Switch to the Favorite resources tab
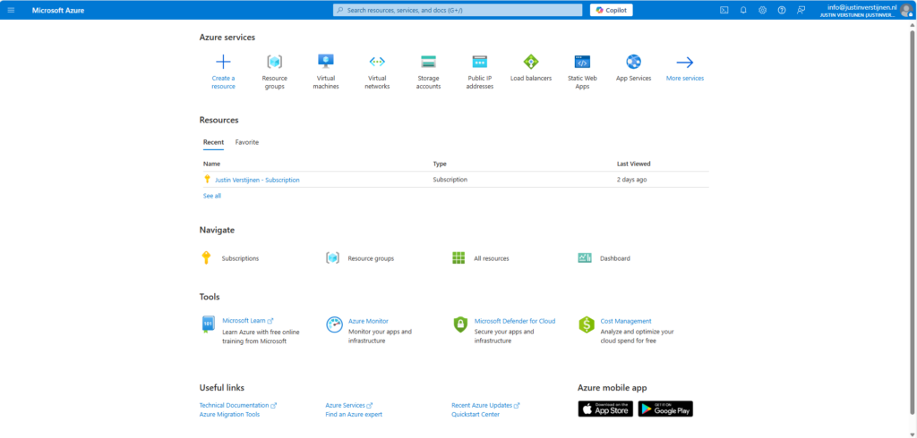917x438 pixels. coord(247,142)
